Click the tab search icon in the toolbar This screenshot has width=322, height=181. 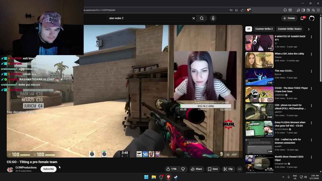(x=290, y=10)
